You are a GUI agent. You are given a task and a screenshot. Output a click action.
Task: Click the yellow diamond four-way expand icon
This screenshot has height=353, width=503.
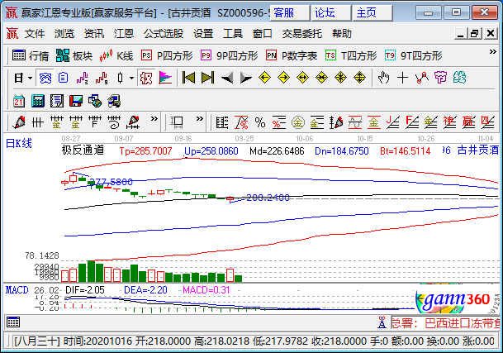[x=359, y=78]
